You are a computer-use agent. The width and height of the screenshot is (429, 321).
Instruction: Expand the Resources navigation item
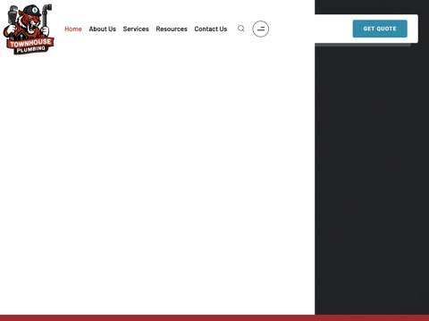point(172,29)
